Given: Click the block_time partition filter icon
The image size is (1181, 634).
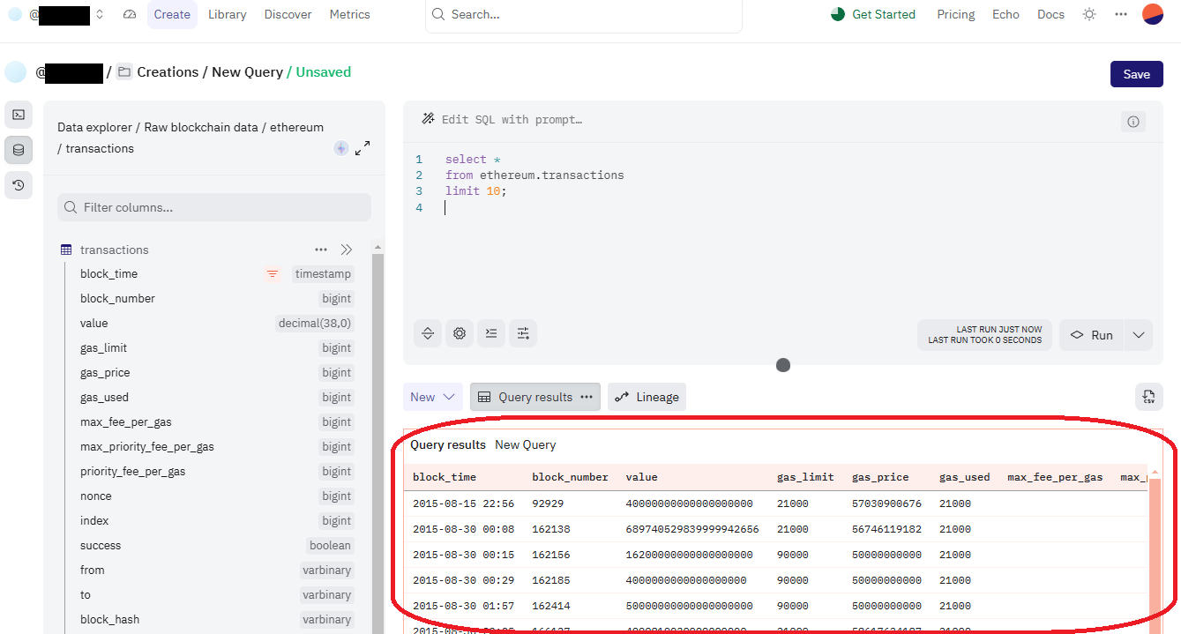Looking at the screenshot, I should [273, 274].
